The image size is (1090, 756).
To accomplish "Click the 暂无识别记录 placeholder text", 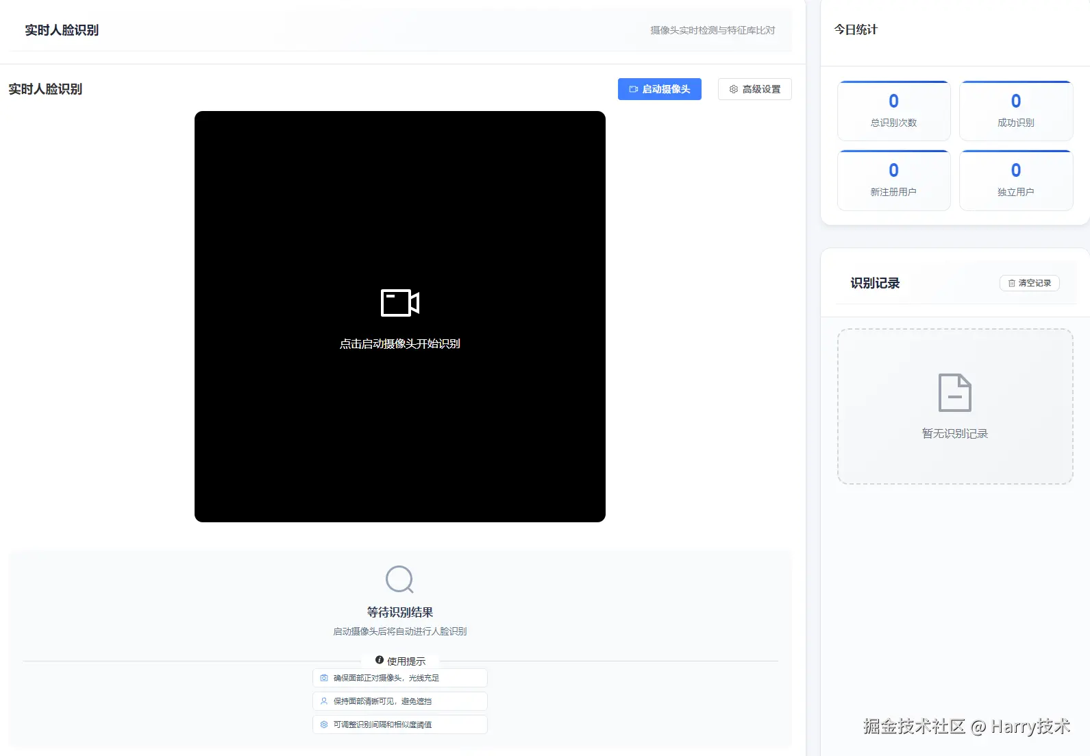I will click(955, 434).
